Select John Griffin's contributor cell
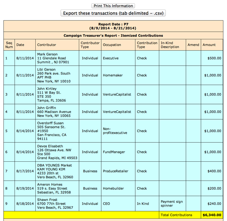Image resolution: width=227 pixels, height=221 pixels. click(x=54, y=112)
